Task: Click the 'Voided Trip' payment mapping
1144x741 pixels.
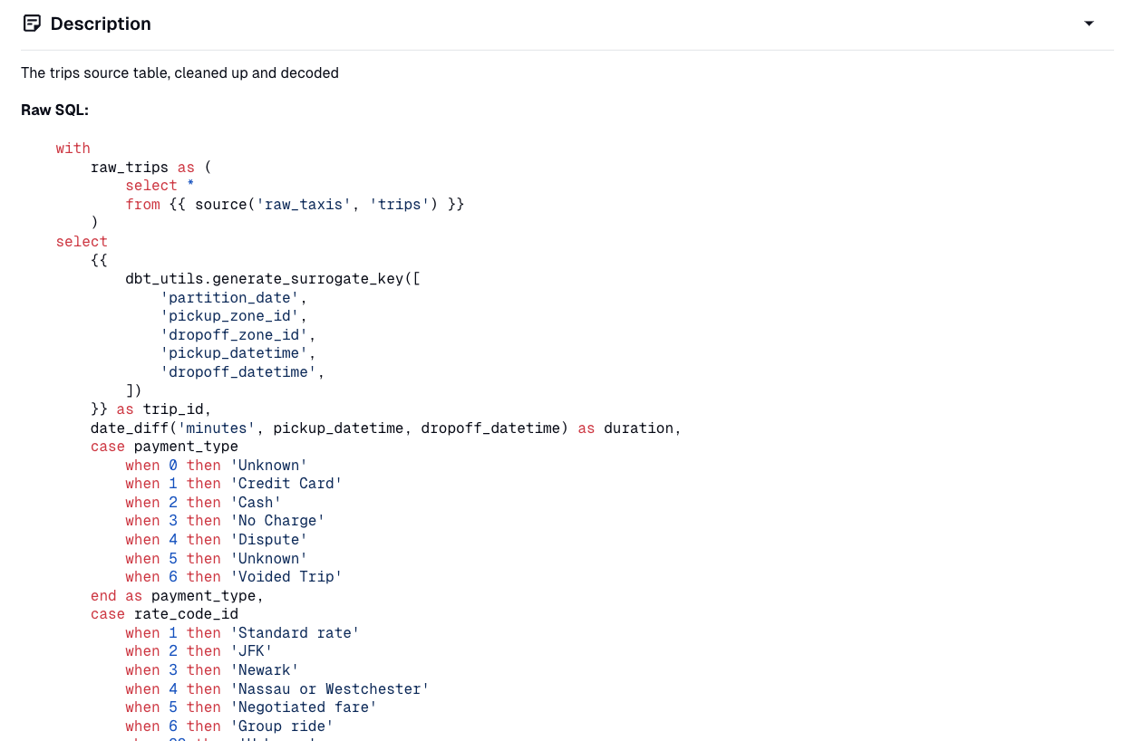Action: point(286,576)
